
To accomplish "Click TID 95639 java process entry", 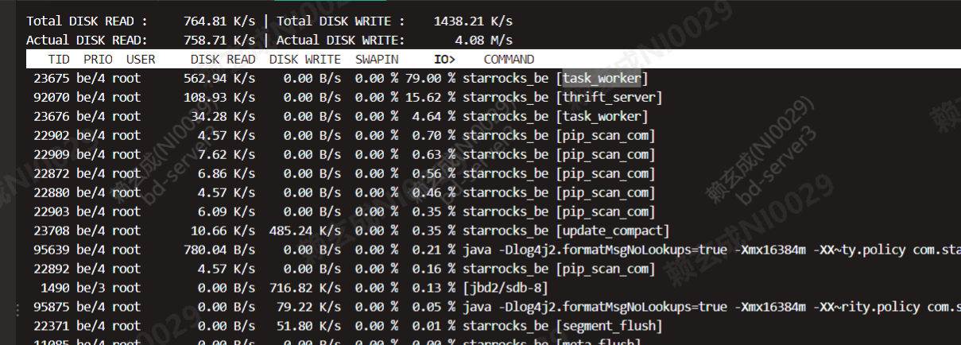I will pyautogui.click(x=52, y=250).
